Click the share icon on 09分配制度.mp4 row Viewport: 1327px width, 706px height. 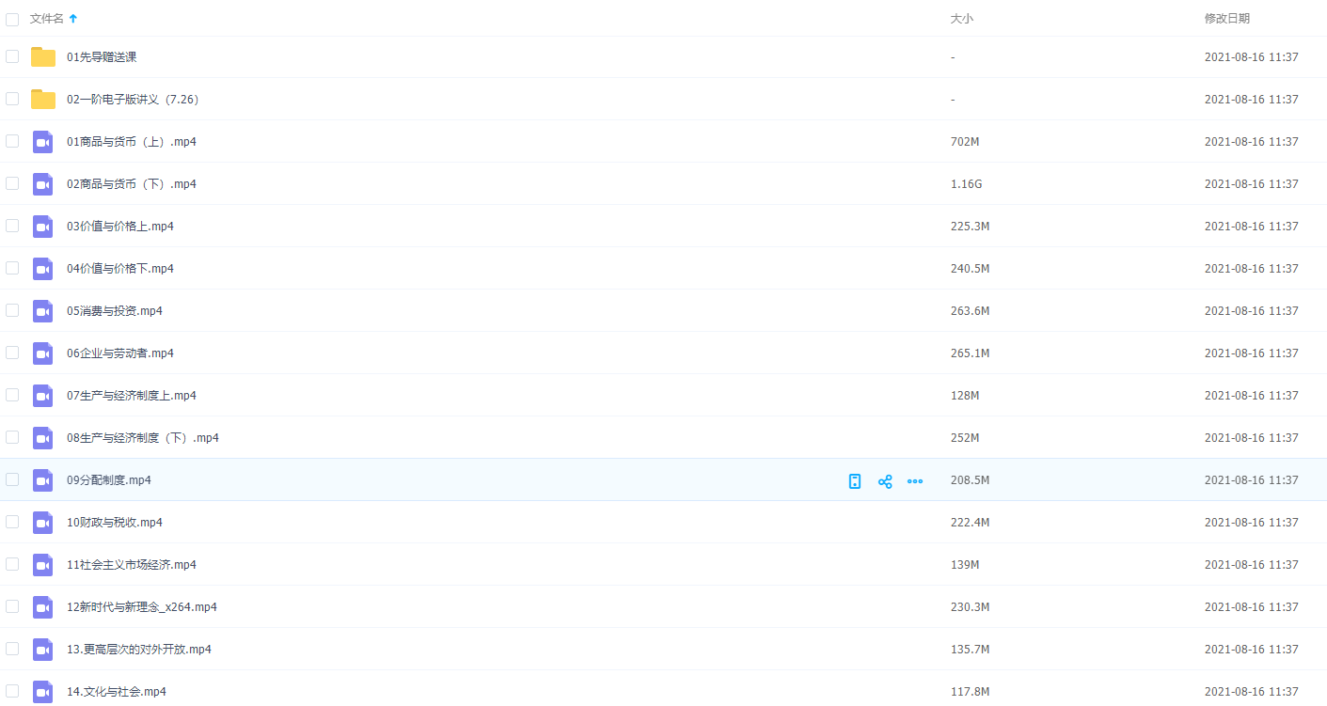[884, 481]
